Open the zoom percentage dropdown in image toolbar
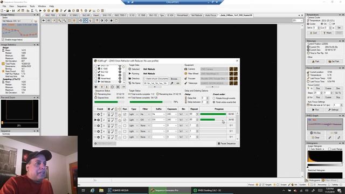345x194 pixels. (x=297, y=20)
